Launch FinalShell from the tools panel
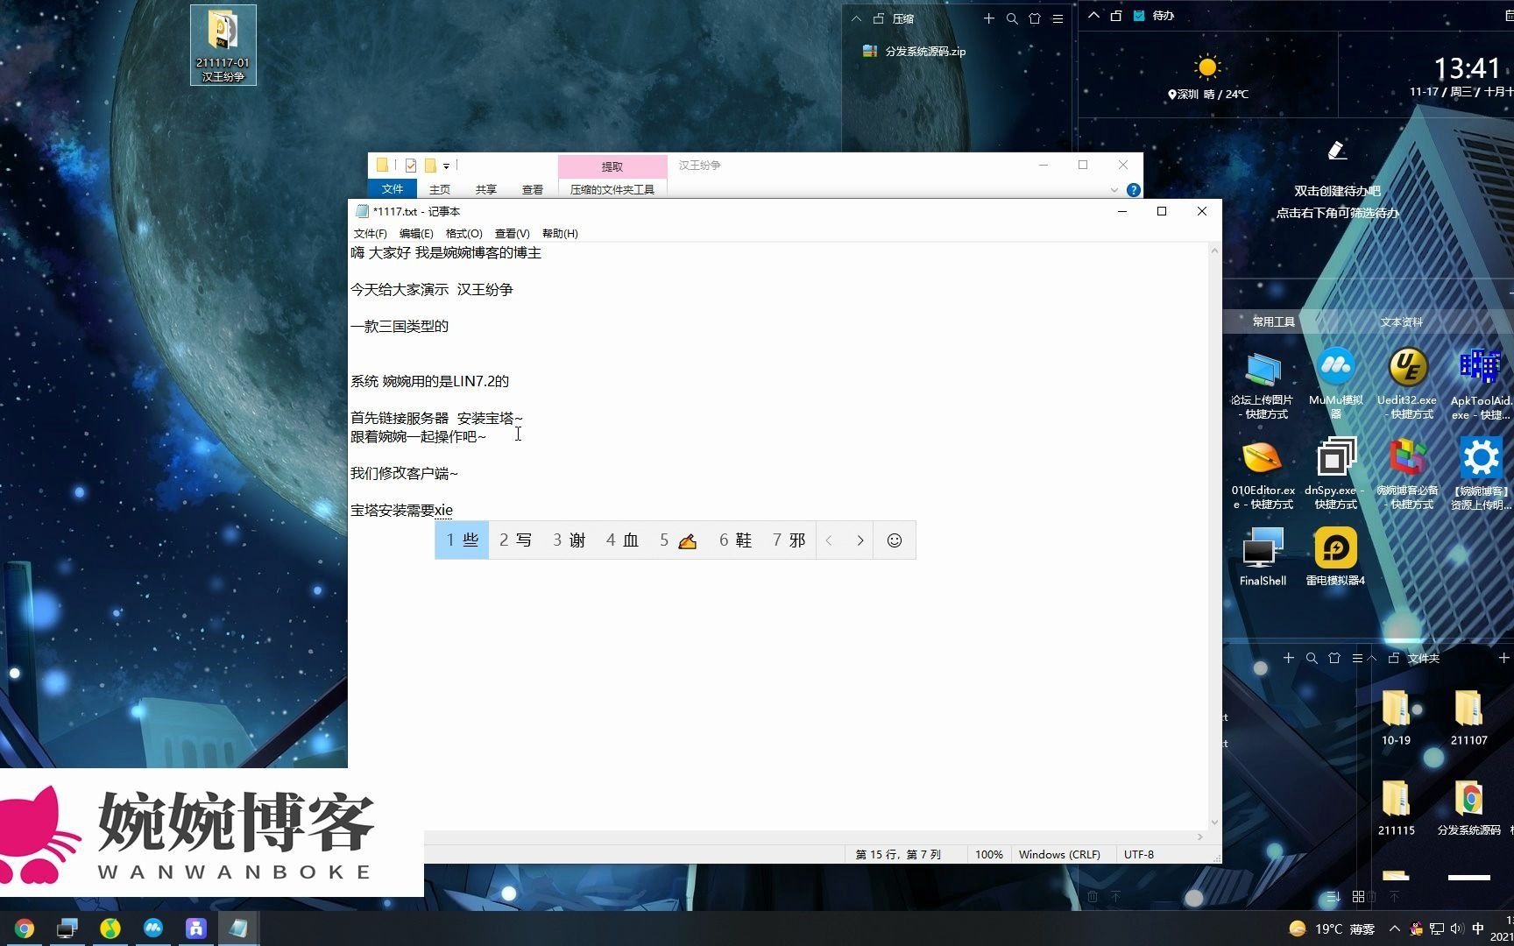 click(1263, 556)
